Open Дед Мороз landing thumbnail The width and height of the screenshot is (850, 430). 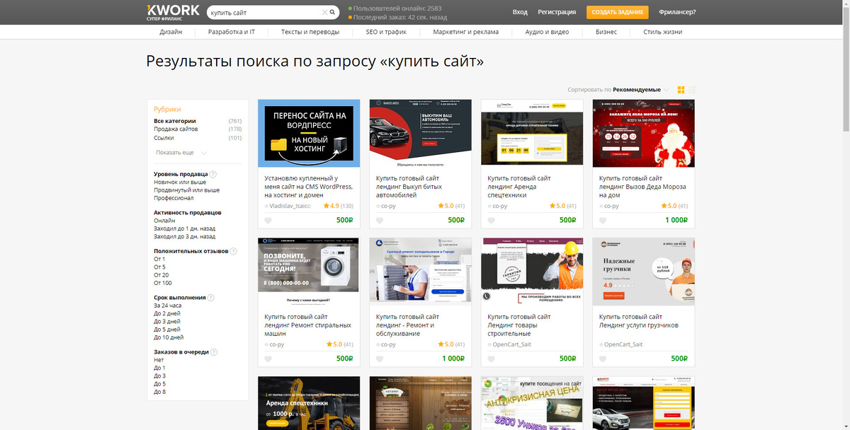coord(643,133)
